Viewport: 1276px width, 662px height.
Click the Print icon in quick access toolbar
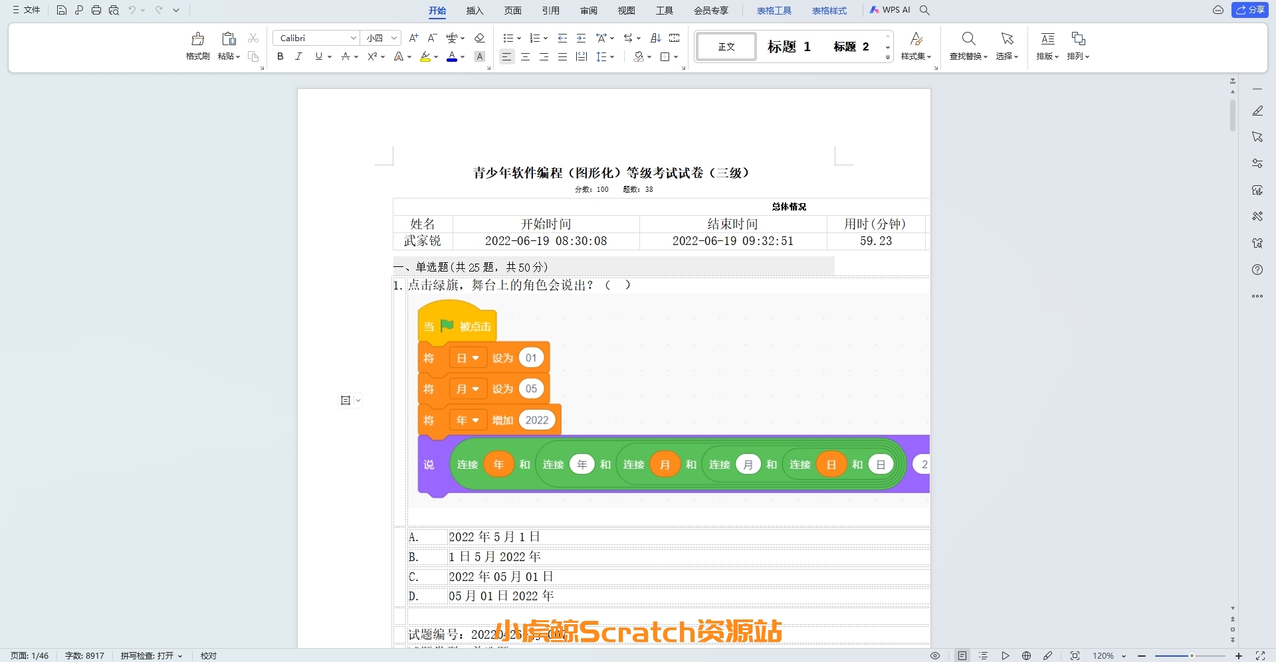pos(96,10)
